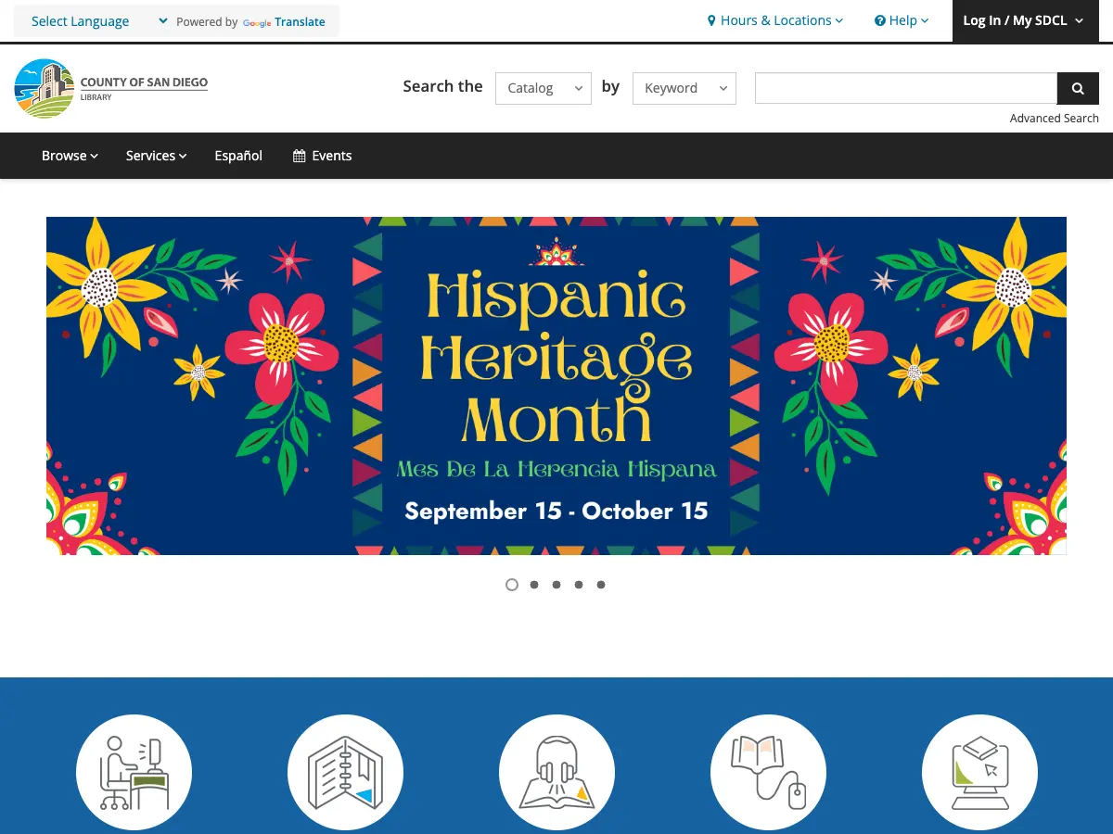
Task: Expand the Services menu
Action: 157,156
